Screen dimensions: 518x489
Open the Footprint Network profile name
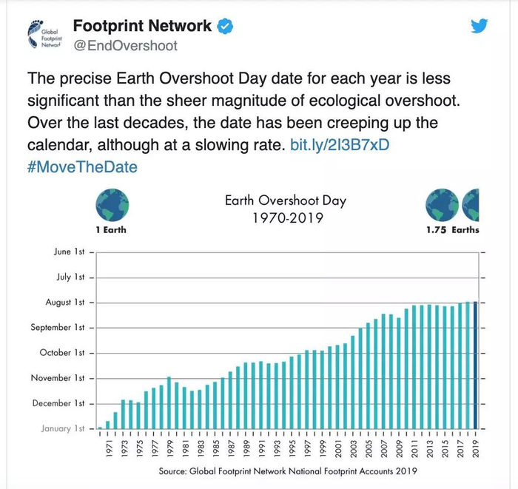[141, 27]
